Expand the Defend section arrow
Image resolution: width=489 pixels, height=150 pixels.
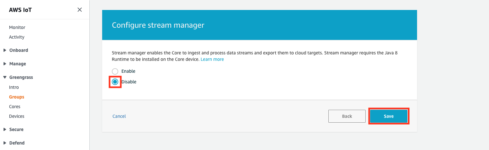tap(5, 143)
